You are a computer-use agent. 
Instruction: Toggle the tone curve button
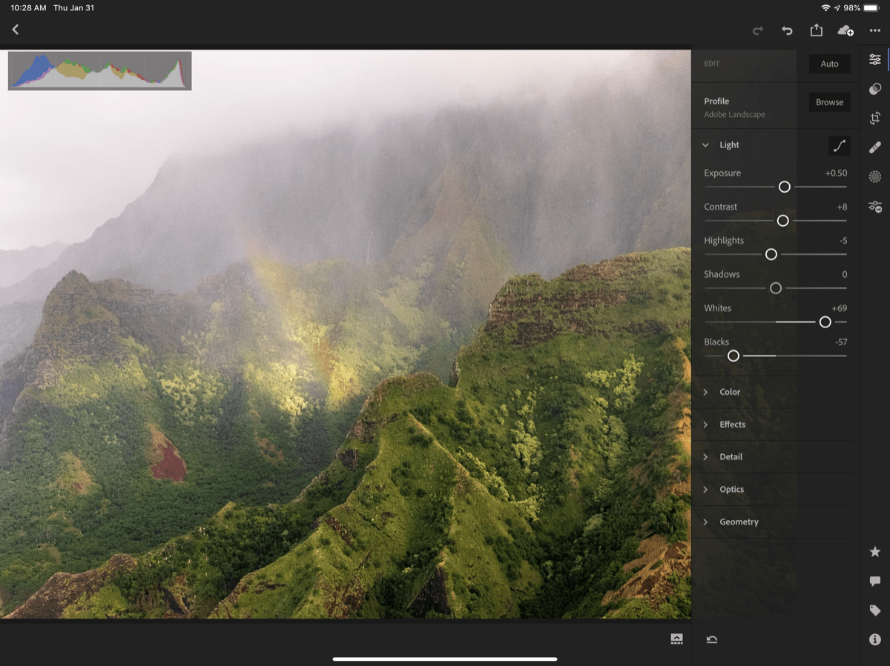click(839, 146)
